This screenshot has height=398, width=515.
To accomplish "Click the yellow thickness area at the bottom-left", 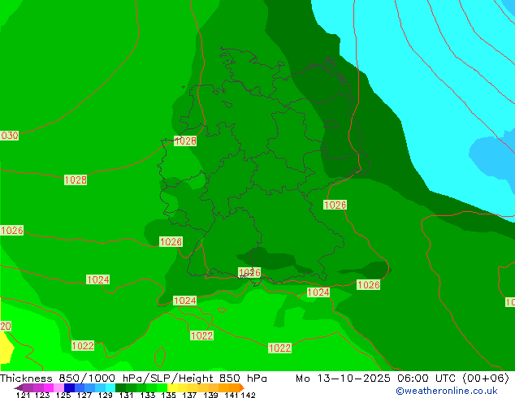I will 5,348.
